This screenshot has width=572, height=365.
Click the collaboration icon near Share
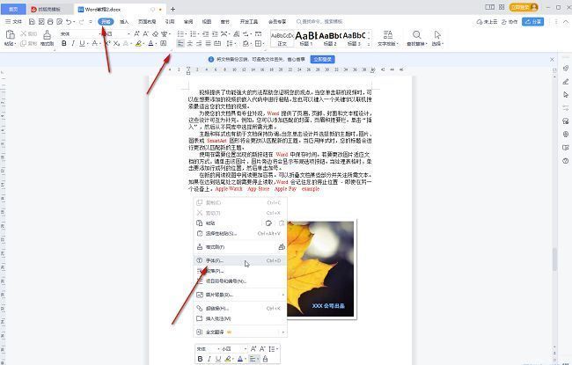point(504,22)
